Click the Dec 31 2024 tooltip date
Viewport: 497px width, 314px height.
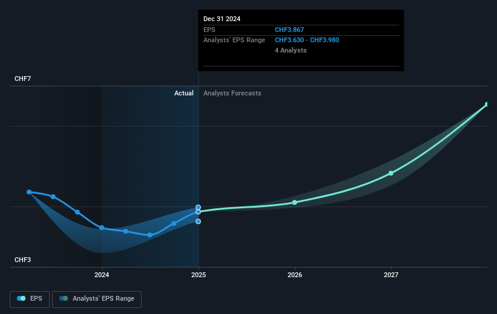222,19
